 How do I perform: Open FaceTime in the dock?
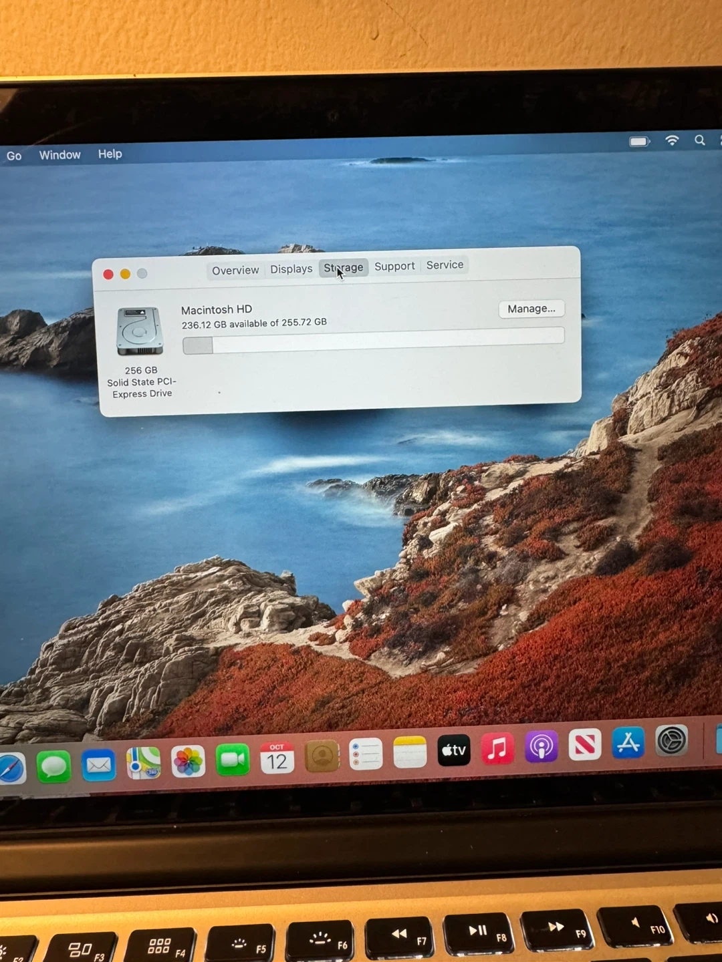coord(233,760)
